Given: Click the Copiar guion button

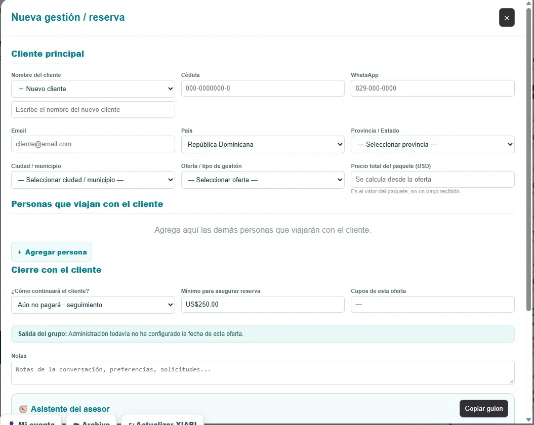Looking at the screenshot, I should click(x=483, y=408).
